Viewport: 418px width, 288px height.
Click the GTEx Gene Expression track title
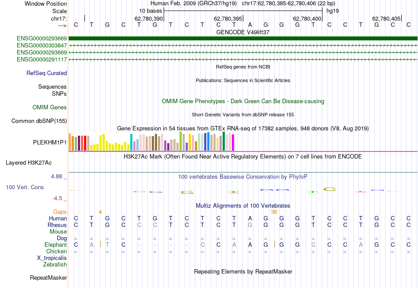[243, 129]
